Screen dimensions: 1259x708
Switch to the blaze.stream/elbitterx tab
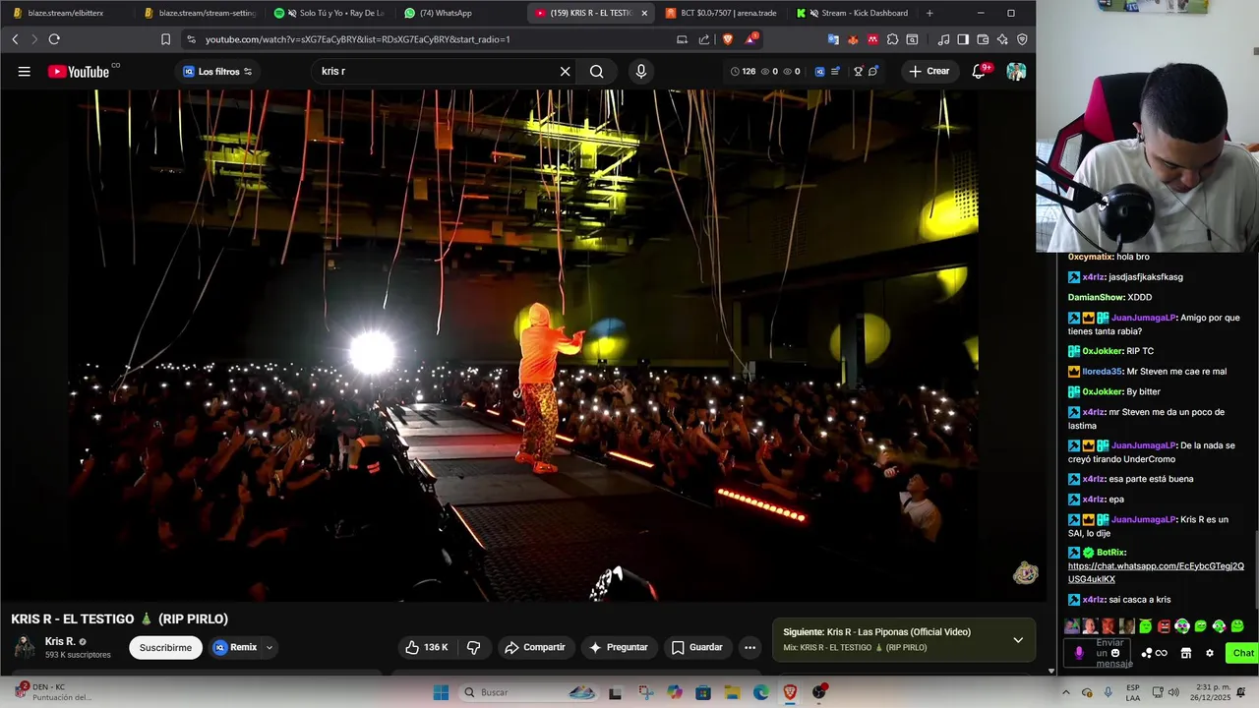(x=66, y=13)
